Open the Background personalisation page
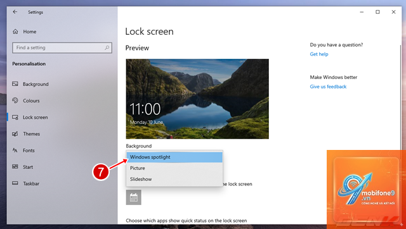 (36, 84)
